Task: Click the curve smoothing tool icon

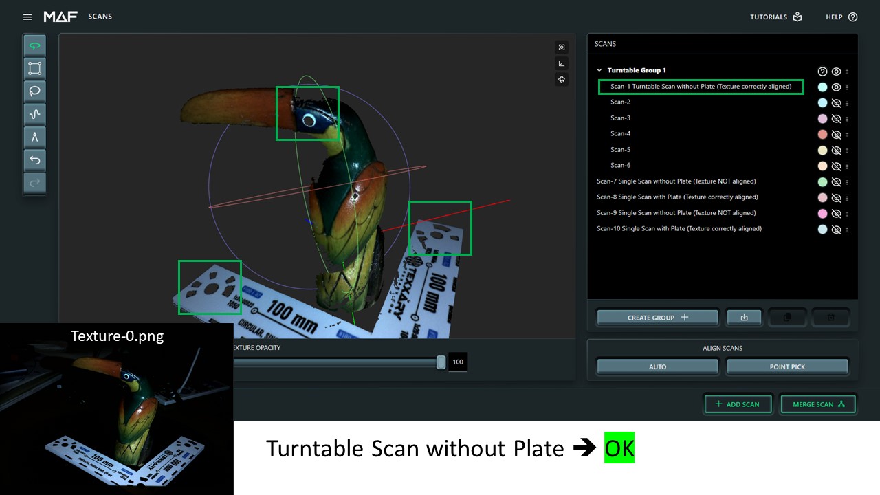Action: click(x=35, y=114)
